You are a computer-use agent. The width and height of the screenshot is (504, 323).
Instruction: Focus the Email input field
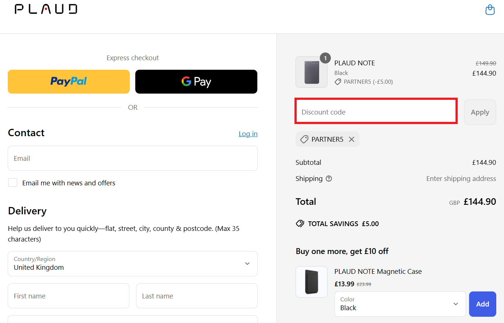(x=133, y=158)
